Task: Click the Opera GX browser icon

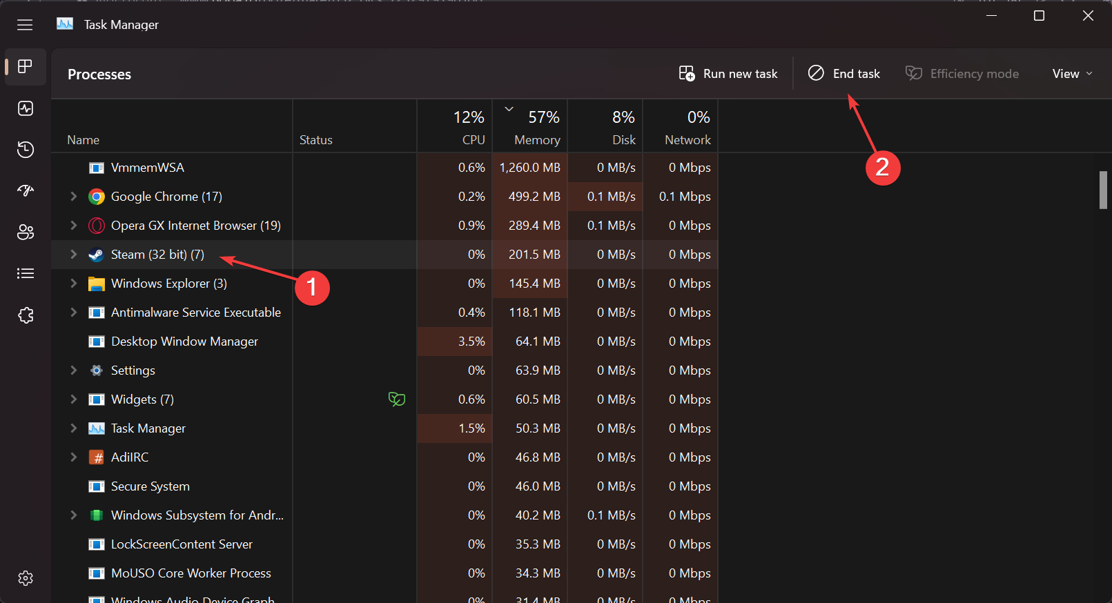Action: pyautogui.click(x=97, y=226)
